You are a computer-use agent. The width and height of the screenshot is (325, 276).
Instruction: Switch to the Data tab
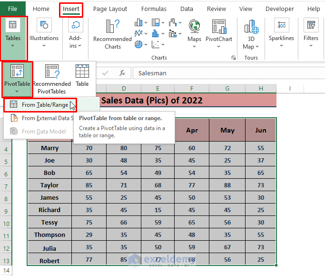[187, 9]
